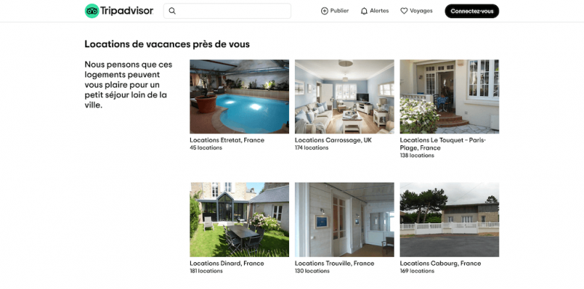Viewport: 584px width, 289px height.
Task: Click the bell icon beside Alertes
Action: coord(364,11)
